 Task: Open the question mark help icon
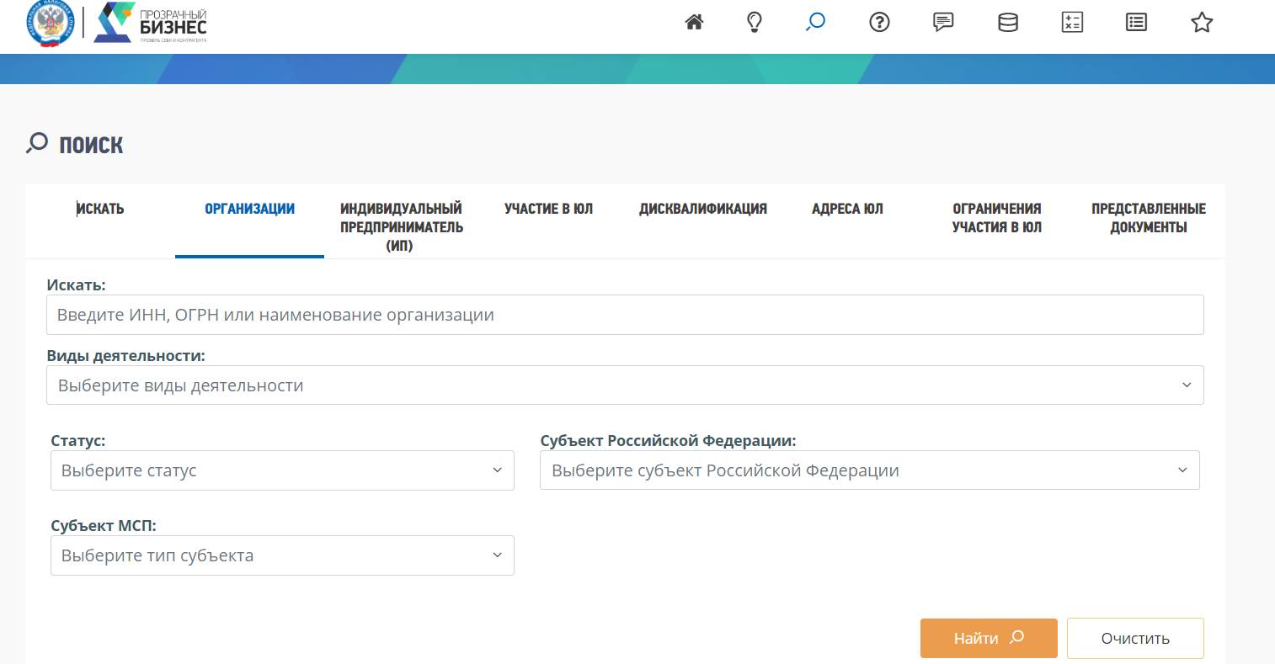(x=879, y=23)
